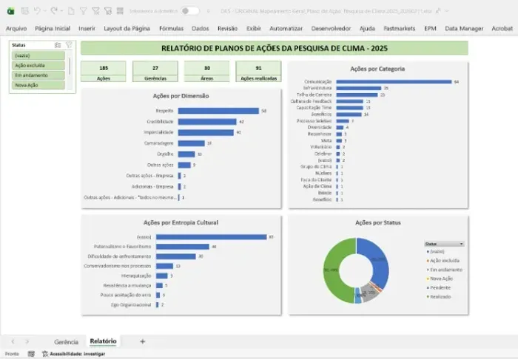Screen dimensions: 518x359
Task: Undo the last action with the Undo arrow
Action: [37, 11]
